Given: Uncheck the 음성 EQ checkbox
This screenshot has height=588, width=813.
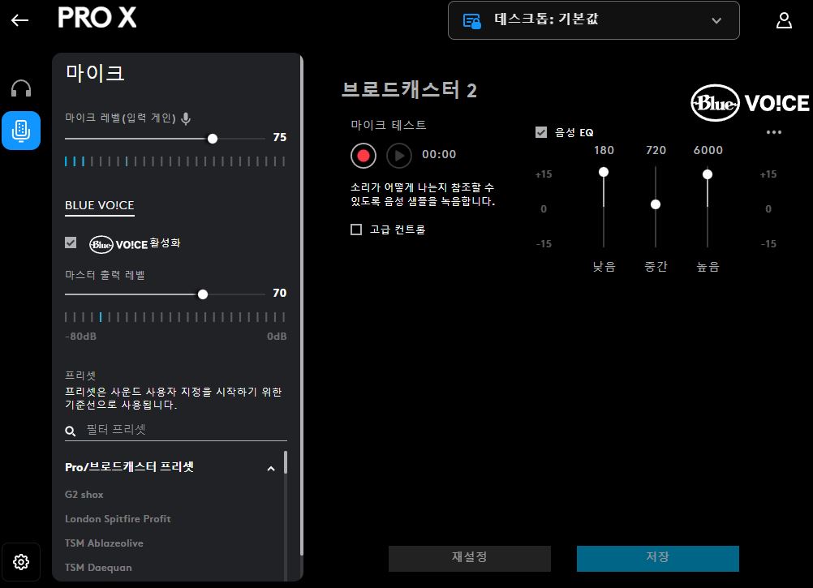Looking at the screenshot, I should click(541, 132).
